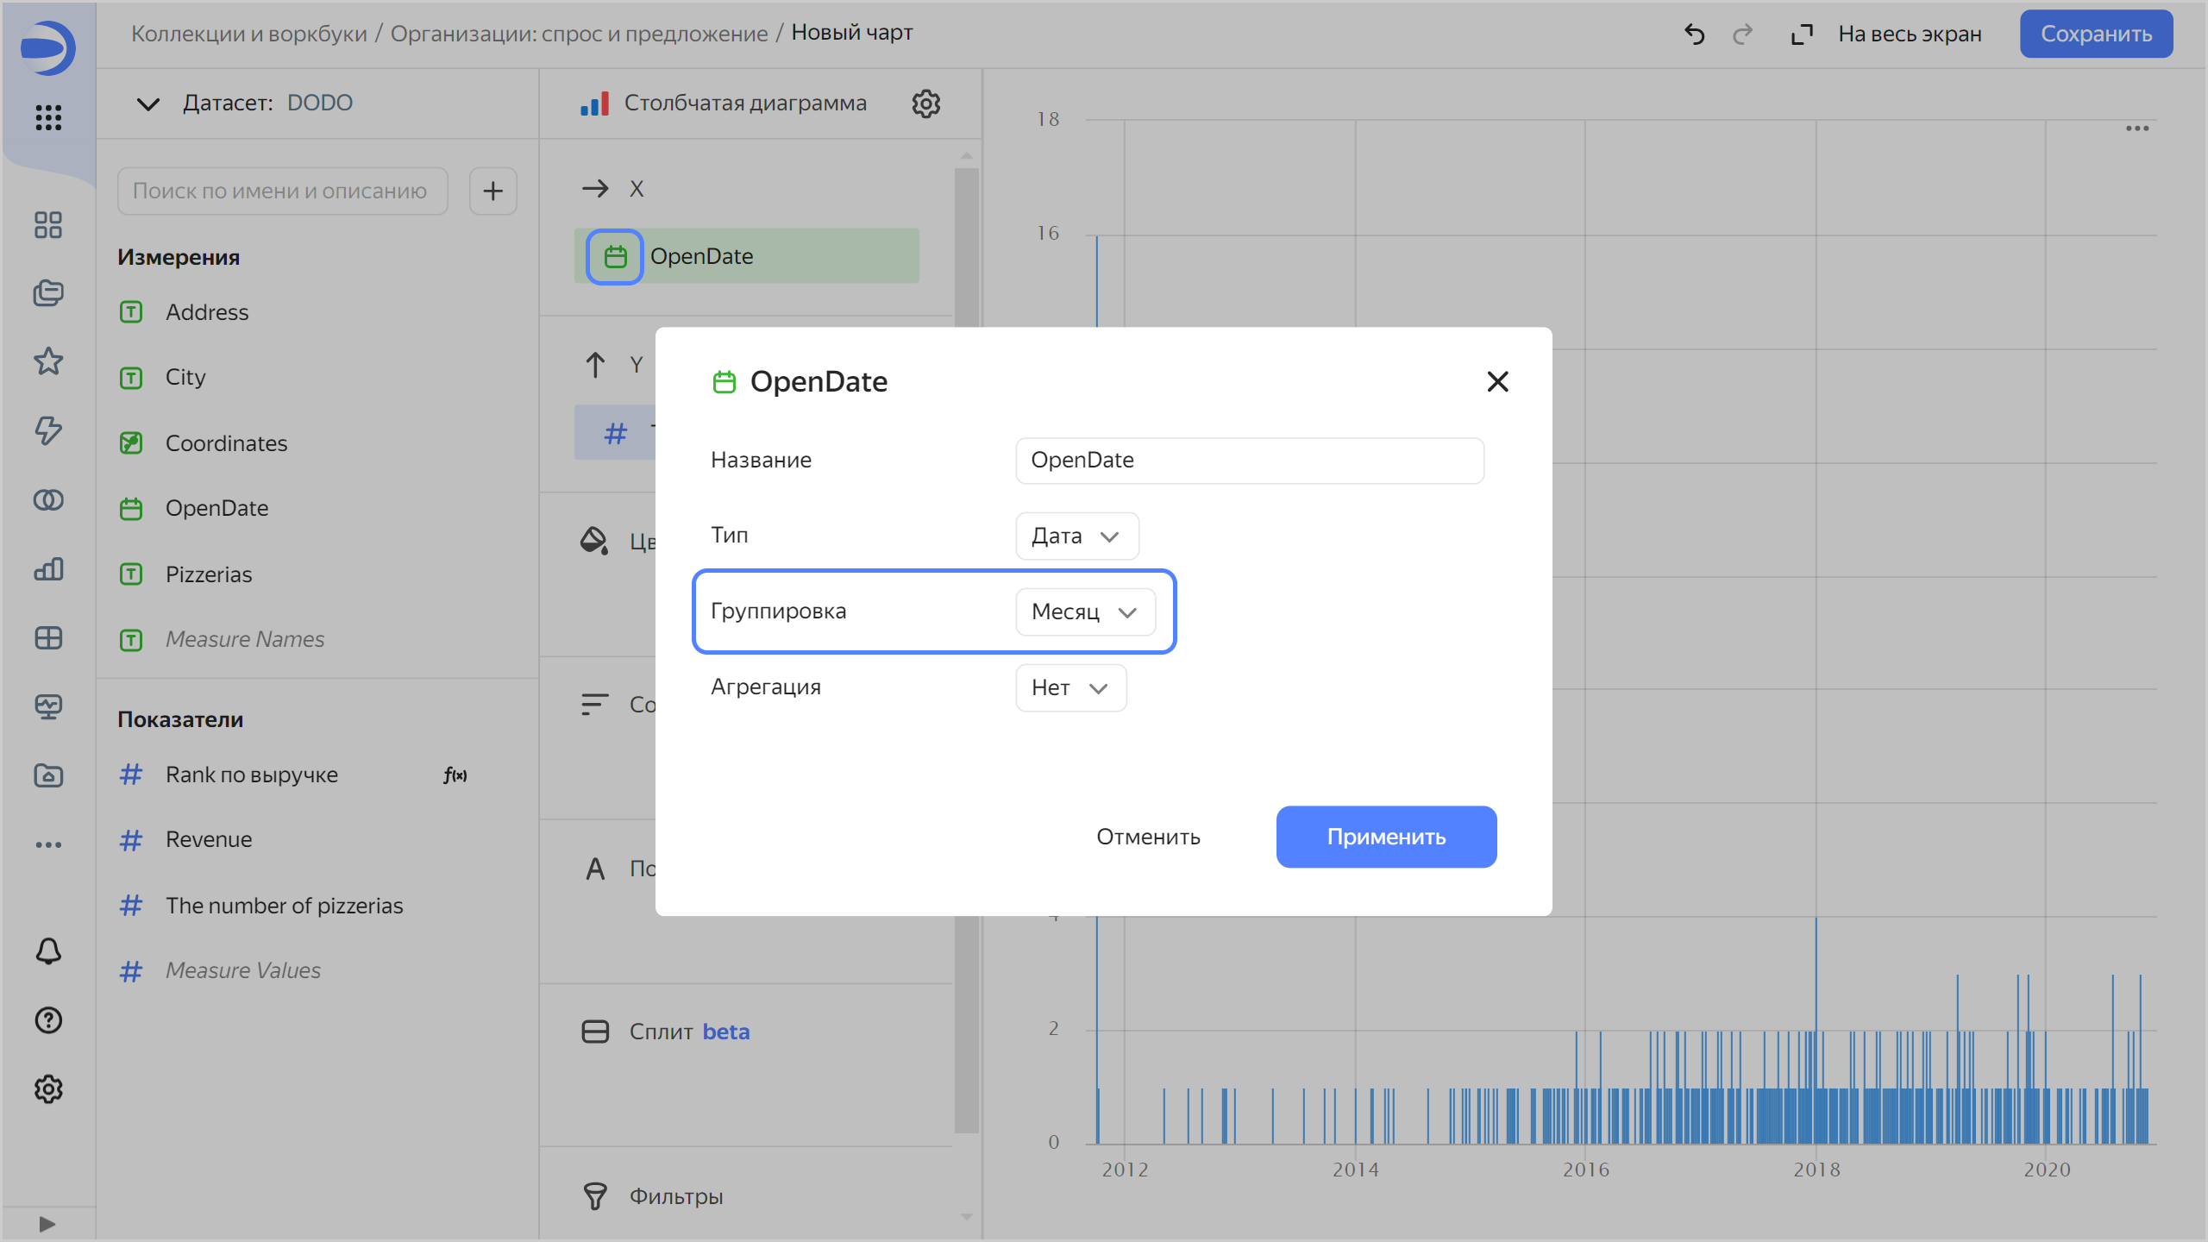
Task: Click the Название input field
Action: [x=1249, y=461]
